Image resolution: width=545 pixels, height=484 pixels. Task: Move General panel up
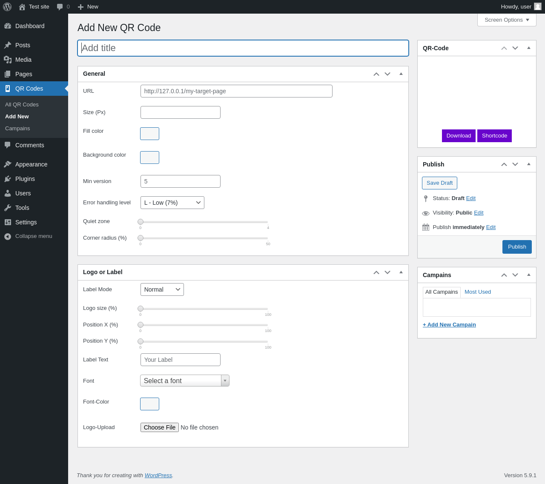tap(376, 74)
